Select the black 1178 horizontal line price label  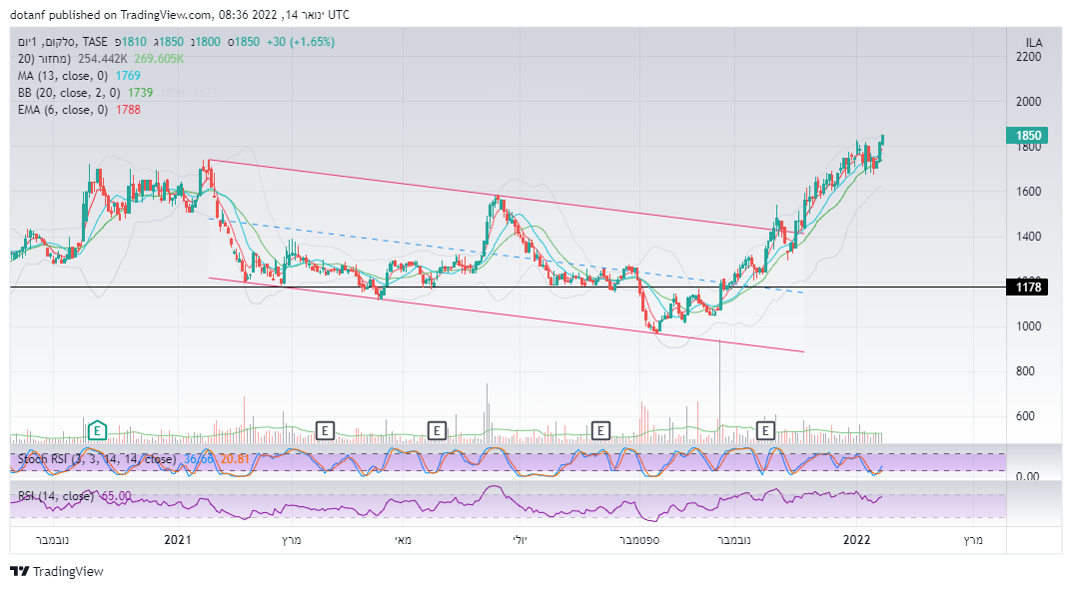(1027, 287)
